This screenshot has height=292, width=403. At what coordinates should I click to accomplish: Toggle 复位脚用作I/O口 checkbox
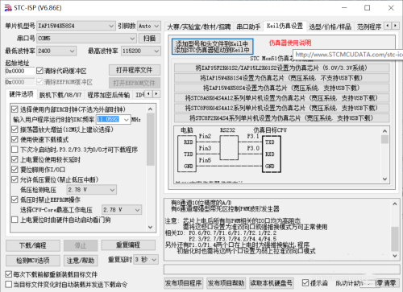point(15,170)
